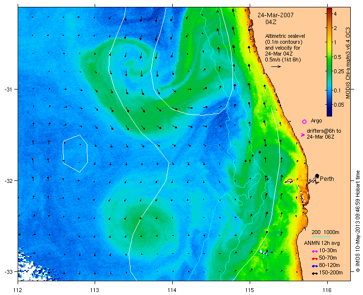Click the white cloud-masked patch in corner
Viewport: 363px width, 295px height.
pyautogui.click(x=32, y=267)
